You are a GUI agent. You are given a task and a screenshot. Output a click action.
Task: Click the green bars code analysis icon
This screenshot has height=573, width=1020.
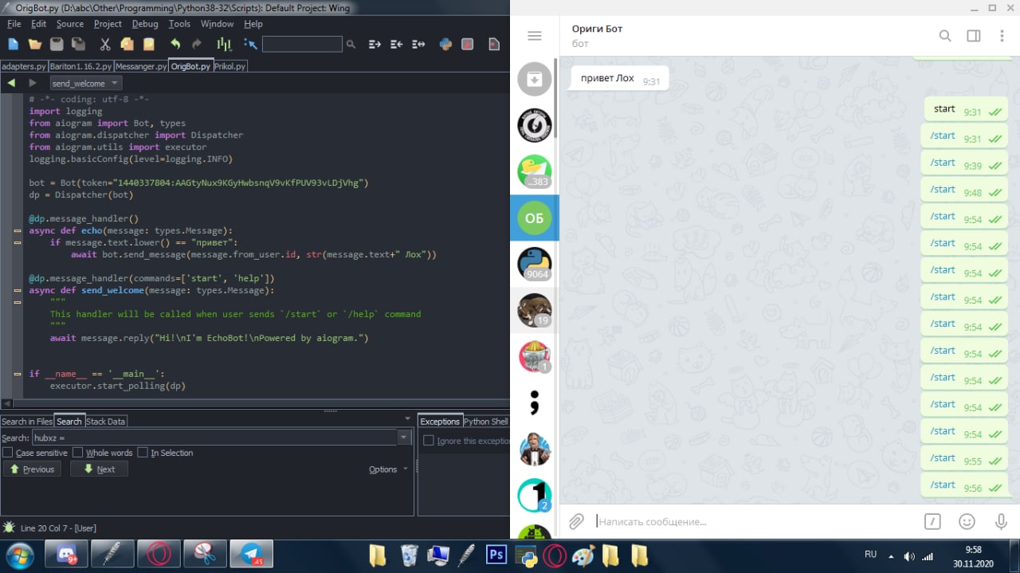click(224, 45)
